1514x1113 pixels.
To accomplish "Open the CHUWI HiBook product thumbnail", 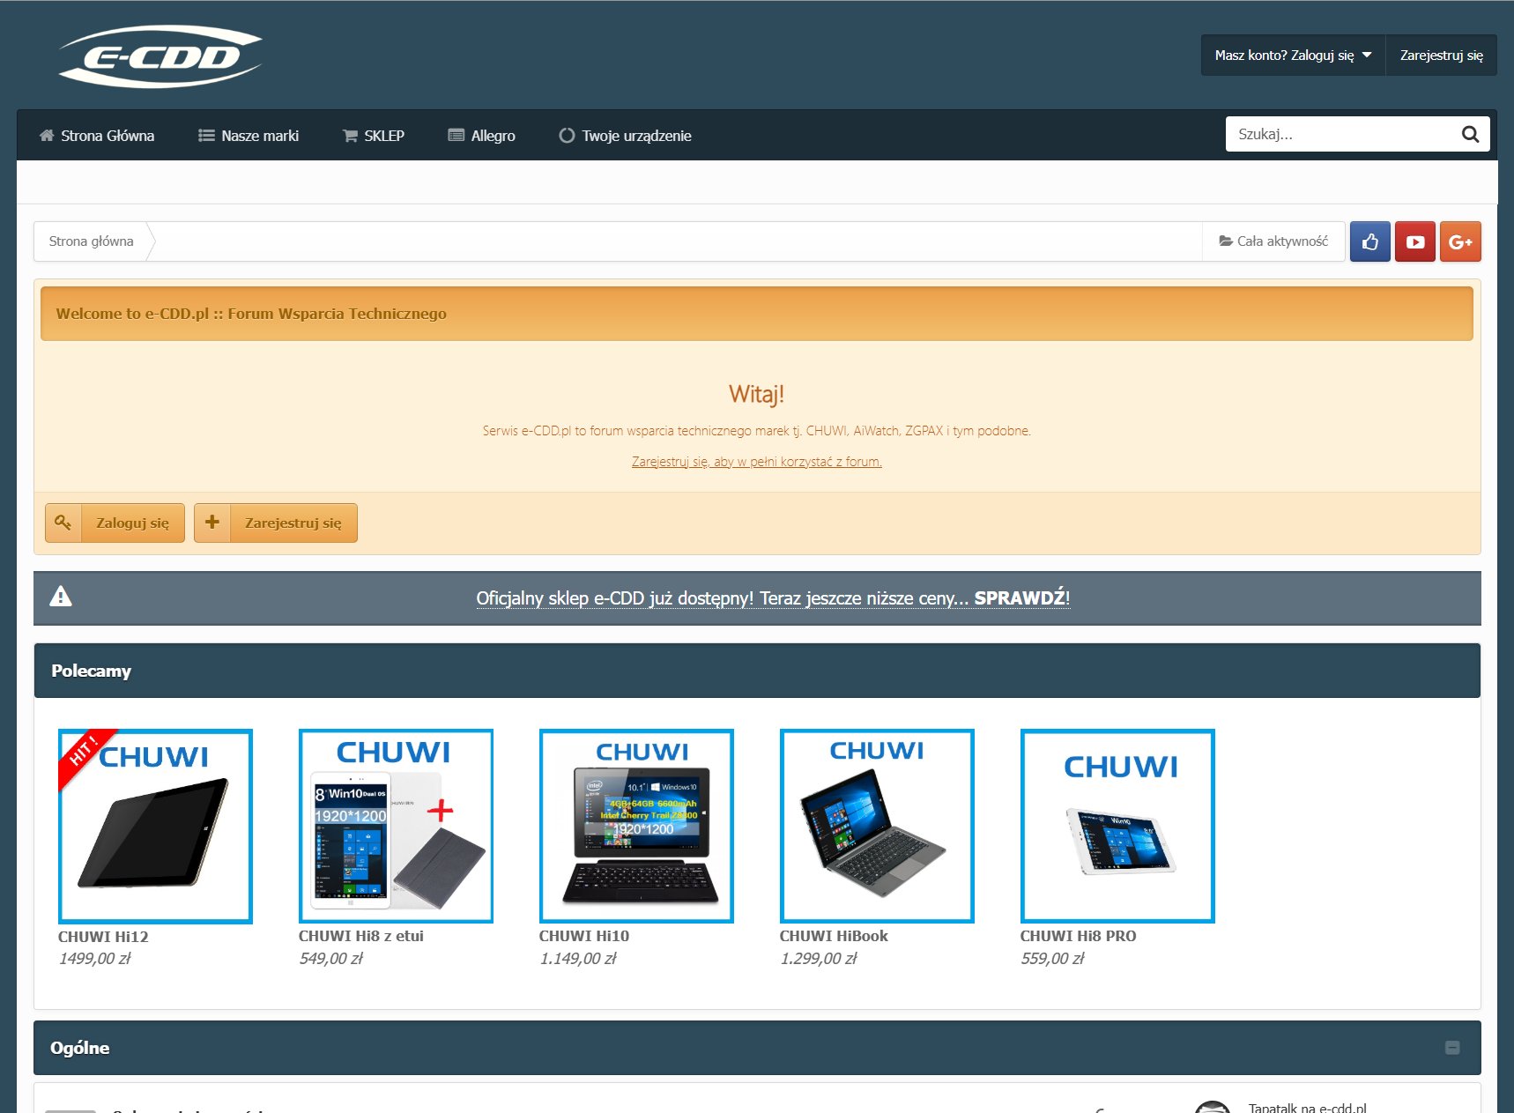I will coord(877,826).
